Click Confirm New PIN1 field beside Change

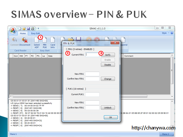[92, 79]
